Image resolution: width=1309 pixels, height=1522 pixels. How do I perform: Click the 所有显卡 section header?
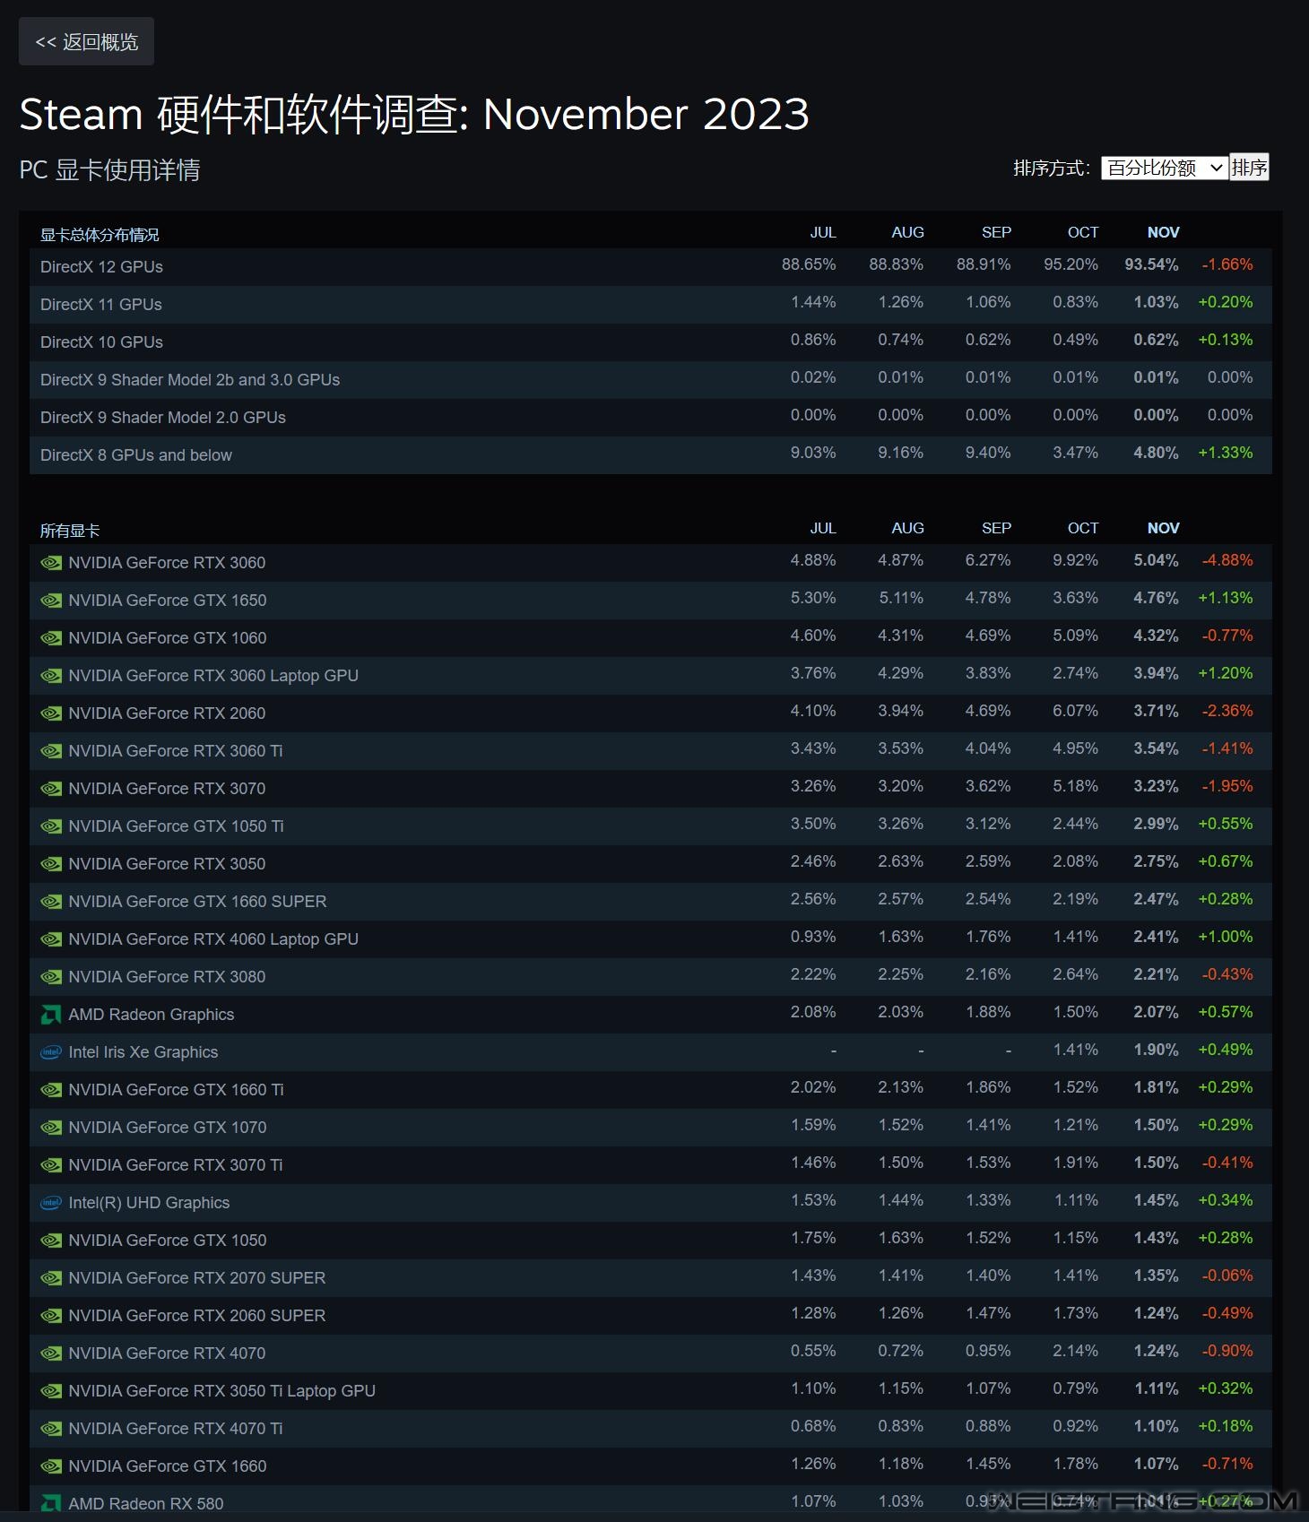click(x=70, y=531)
